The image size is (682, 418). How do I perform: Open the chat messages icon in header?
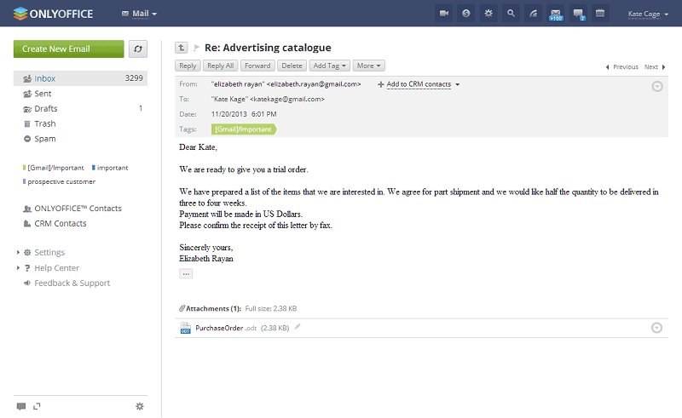point(578,14)
